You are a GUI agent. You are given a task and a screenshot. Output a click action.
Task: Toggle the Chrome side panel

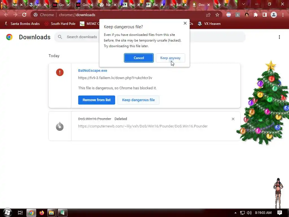pyautogui.click(x=265, y=15)
